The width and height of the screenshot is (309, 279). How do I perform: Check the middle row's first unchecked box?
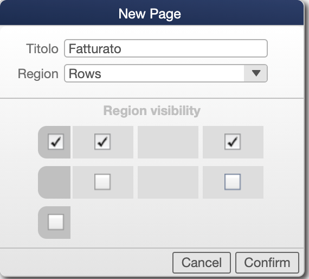[x=102, y=182]
